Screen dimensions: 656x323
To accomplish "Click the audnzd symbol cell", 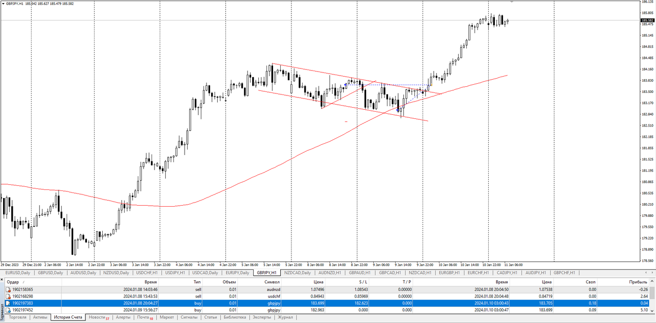I will point(273,289).
